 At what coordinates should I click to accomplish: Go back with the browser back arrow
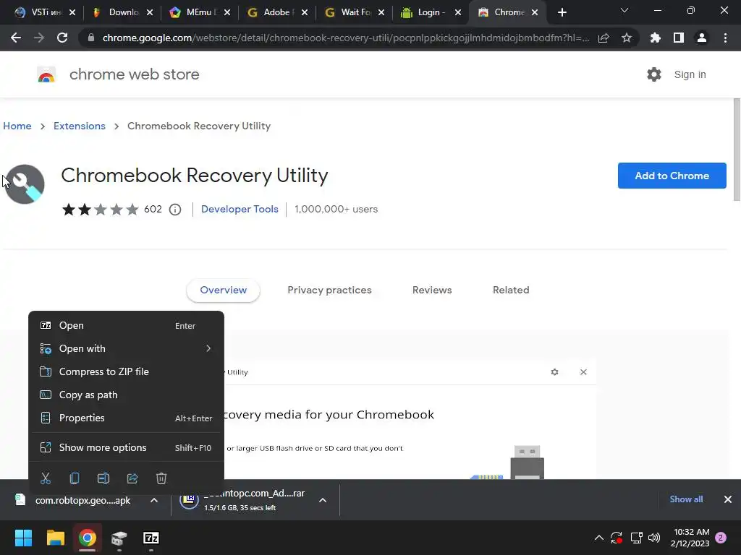click(16, 38)
